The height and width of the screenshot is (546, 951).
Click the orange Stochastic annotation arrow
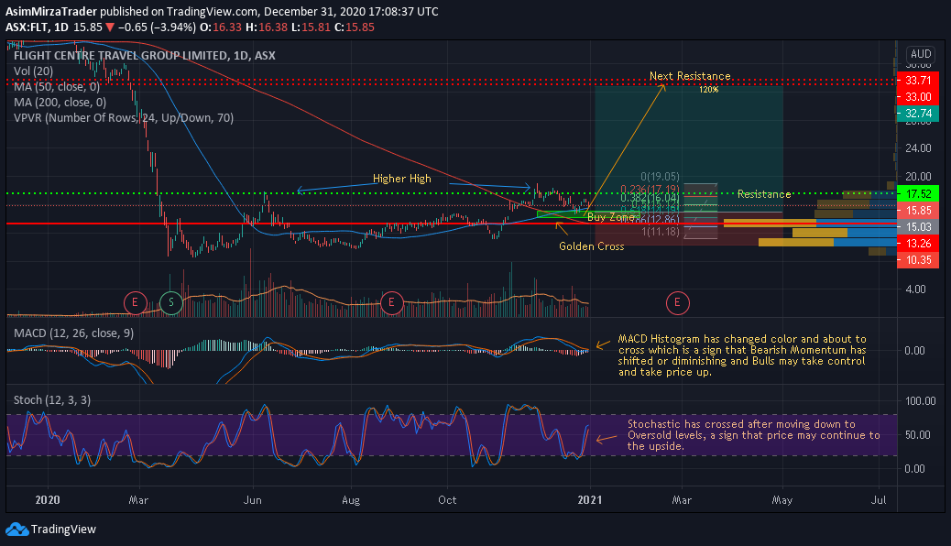tap(606, 439)
